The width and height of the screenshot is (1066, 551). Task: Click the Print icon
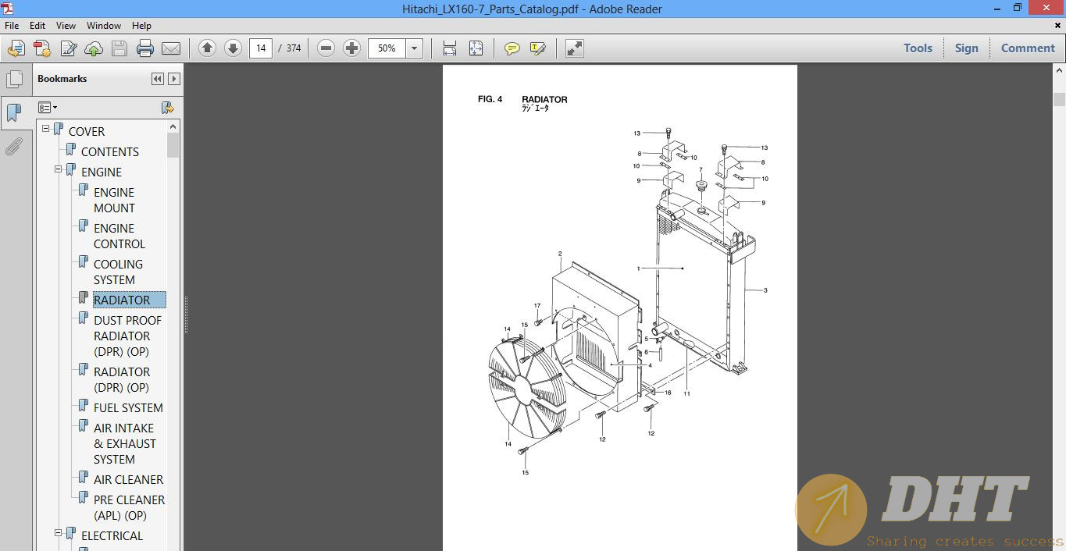click(x=145, y=48)
